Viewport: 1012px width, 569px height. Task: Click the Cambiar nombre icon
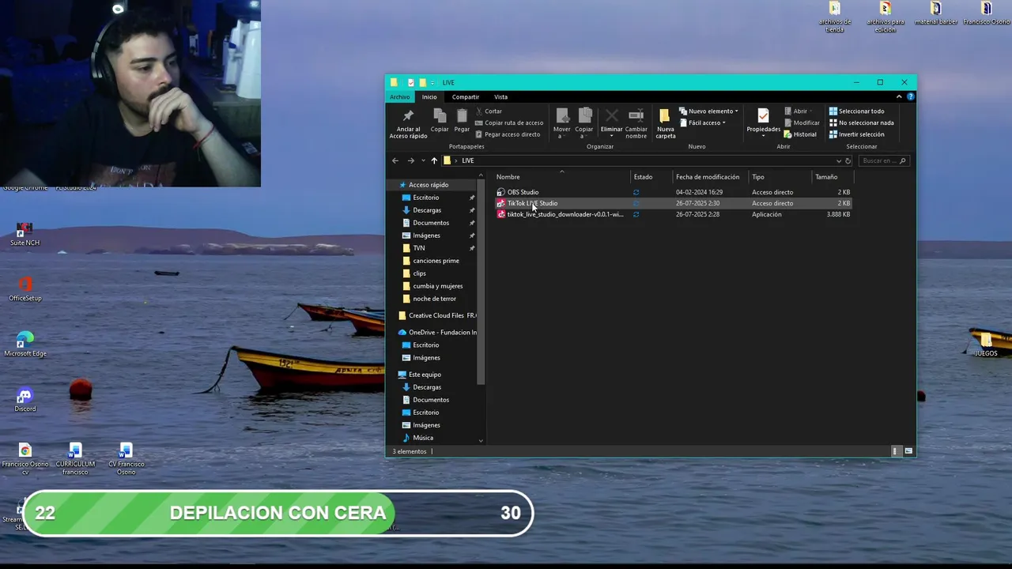coord(636,115)
